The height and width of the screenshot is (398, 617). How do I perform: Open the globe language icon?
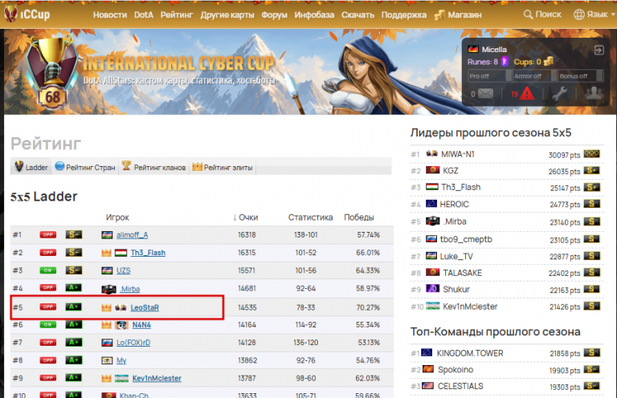(x=578, y=14)
